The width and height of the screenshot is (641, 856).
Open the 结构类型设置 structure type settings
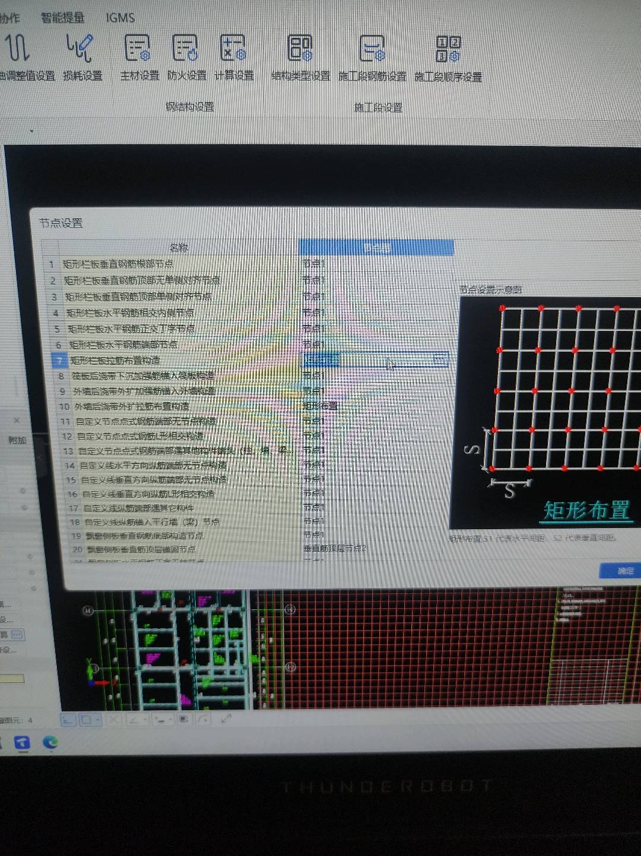(x=300, y=57)
